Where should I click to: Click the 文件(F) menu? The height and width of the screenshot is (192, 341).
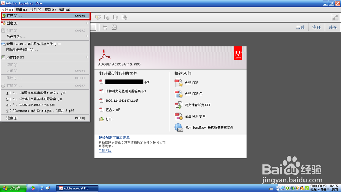[x=7, y=10]
